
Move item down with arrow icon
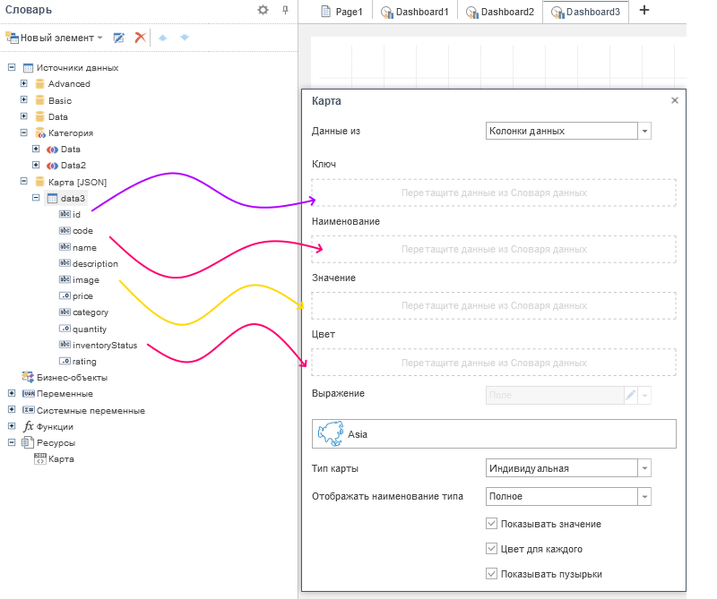pos(185,38)
